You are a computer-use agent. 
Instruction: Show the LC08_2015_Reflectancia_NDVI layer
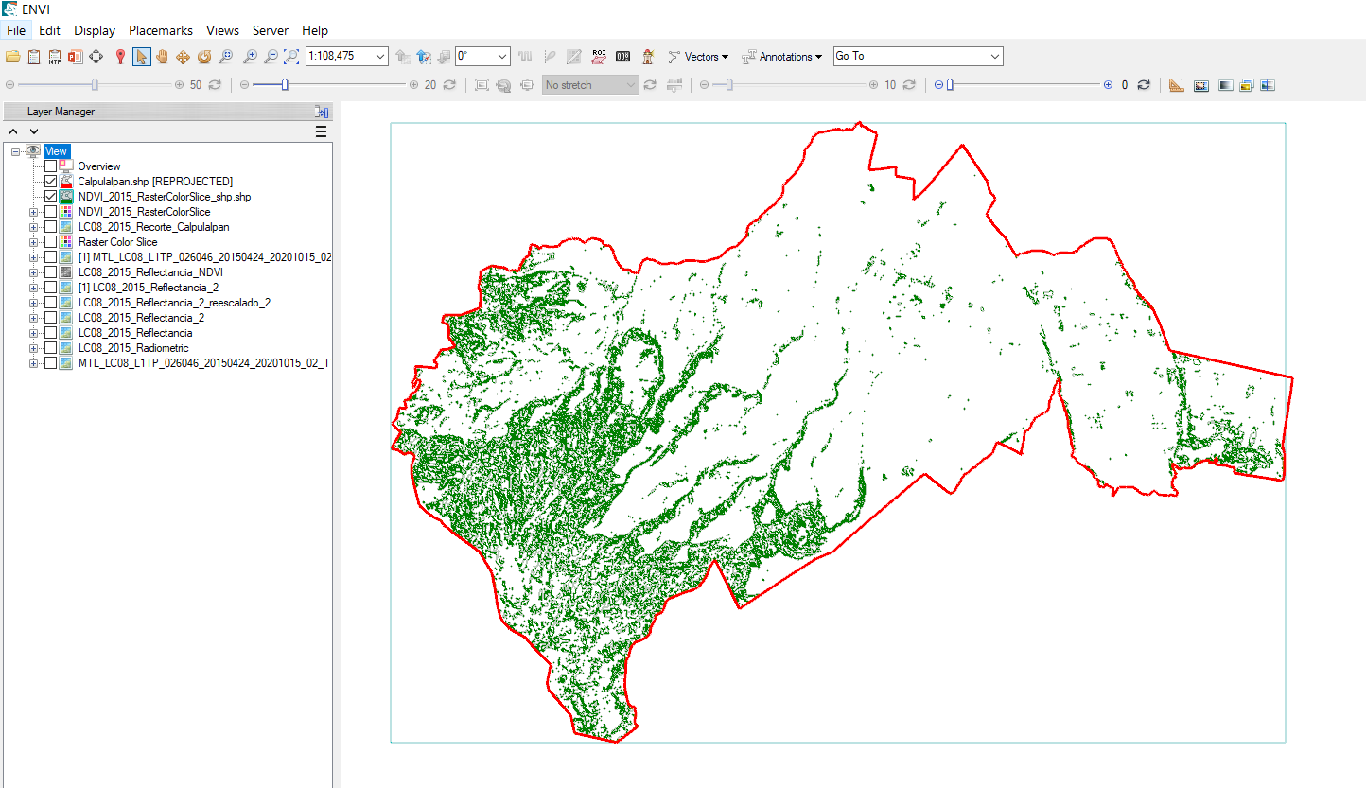(x=51, y=272)
